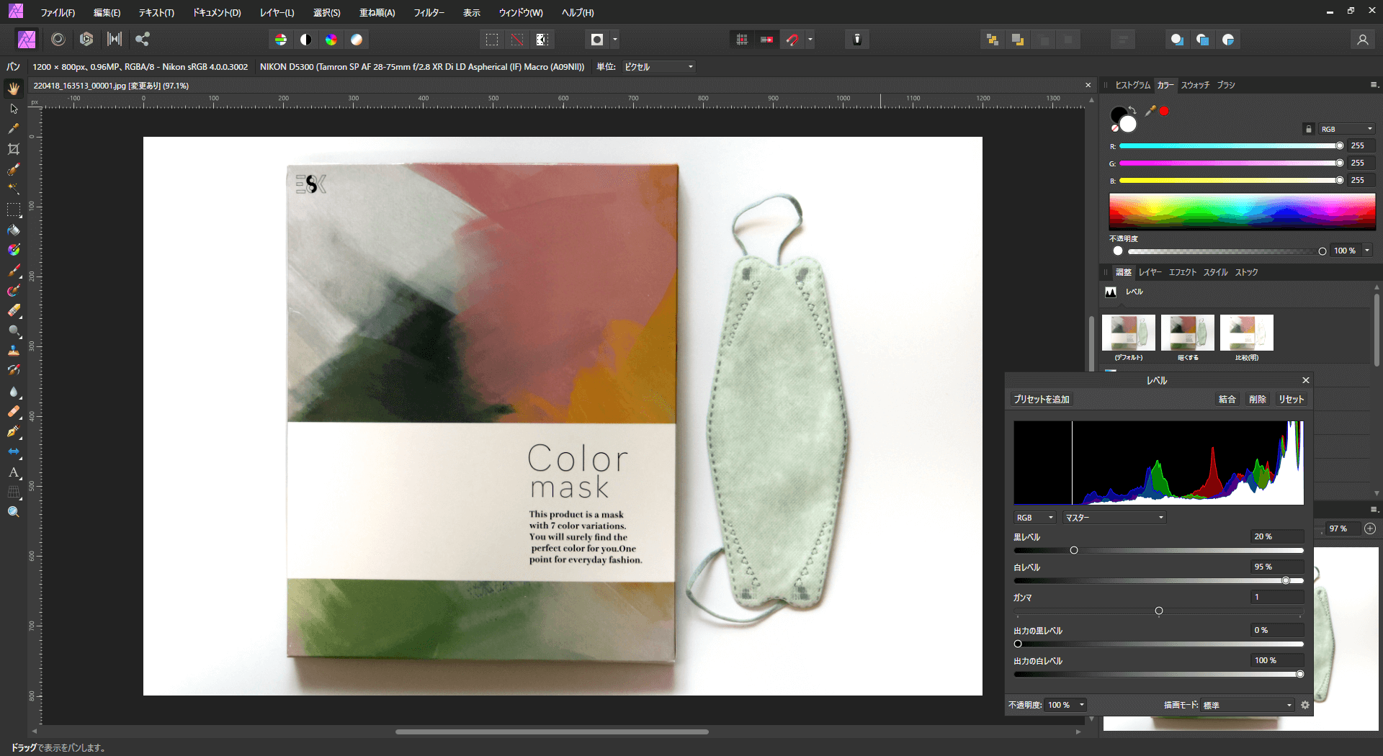
Task: Select the Blur Brush droplet tool
Action: 14,392
